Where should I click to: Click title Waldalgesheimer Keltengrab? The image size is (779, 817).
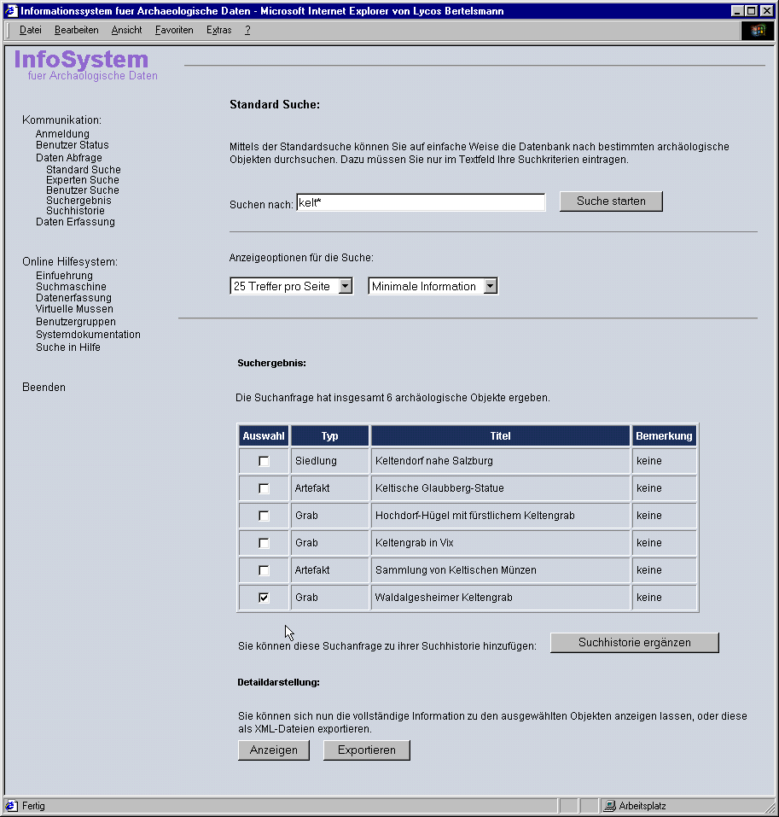[x=444, y=598]
